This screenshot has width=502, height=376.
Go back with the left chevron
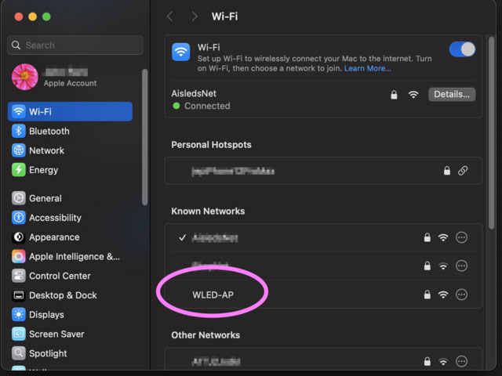(170, 16)
